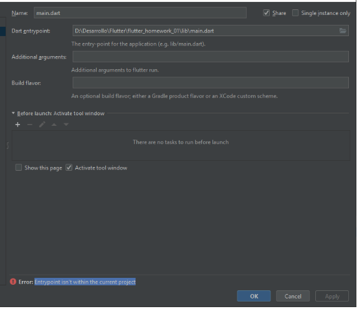Enable Single instance only

click(295, 12)
